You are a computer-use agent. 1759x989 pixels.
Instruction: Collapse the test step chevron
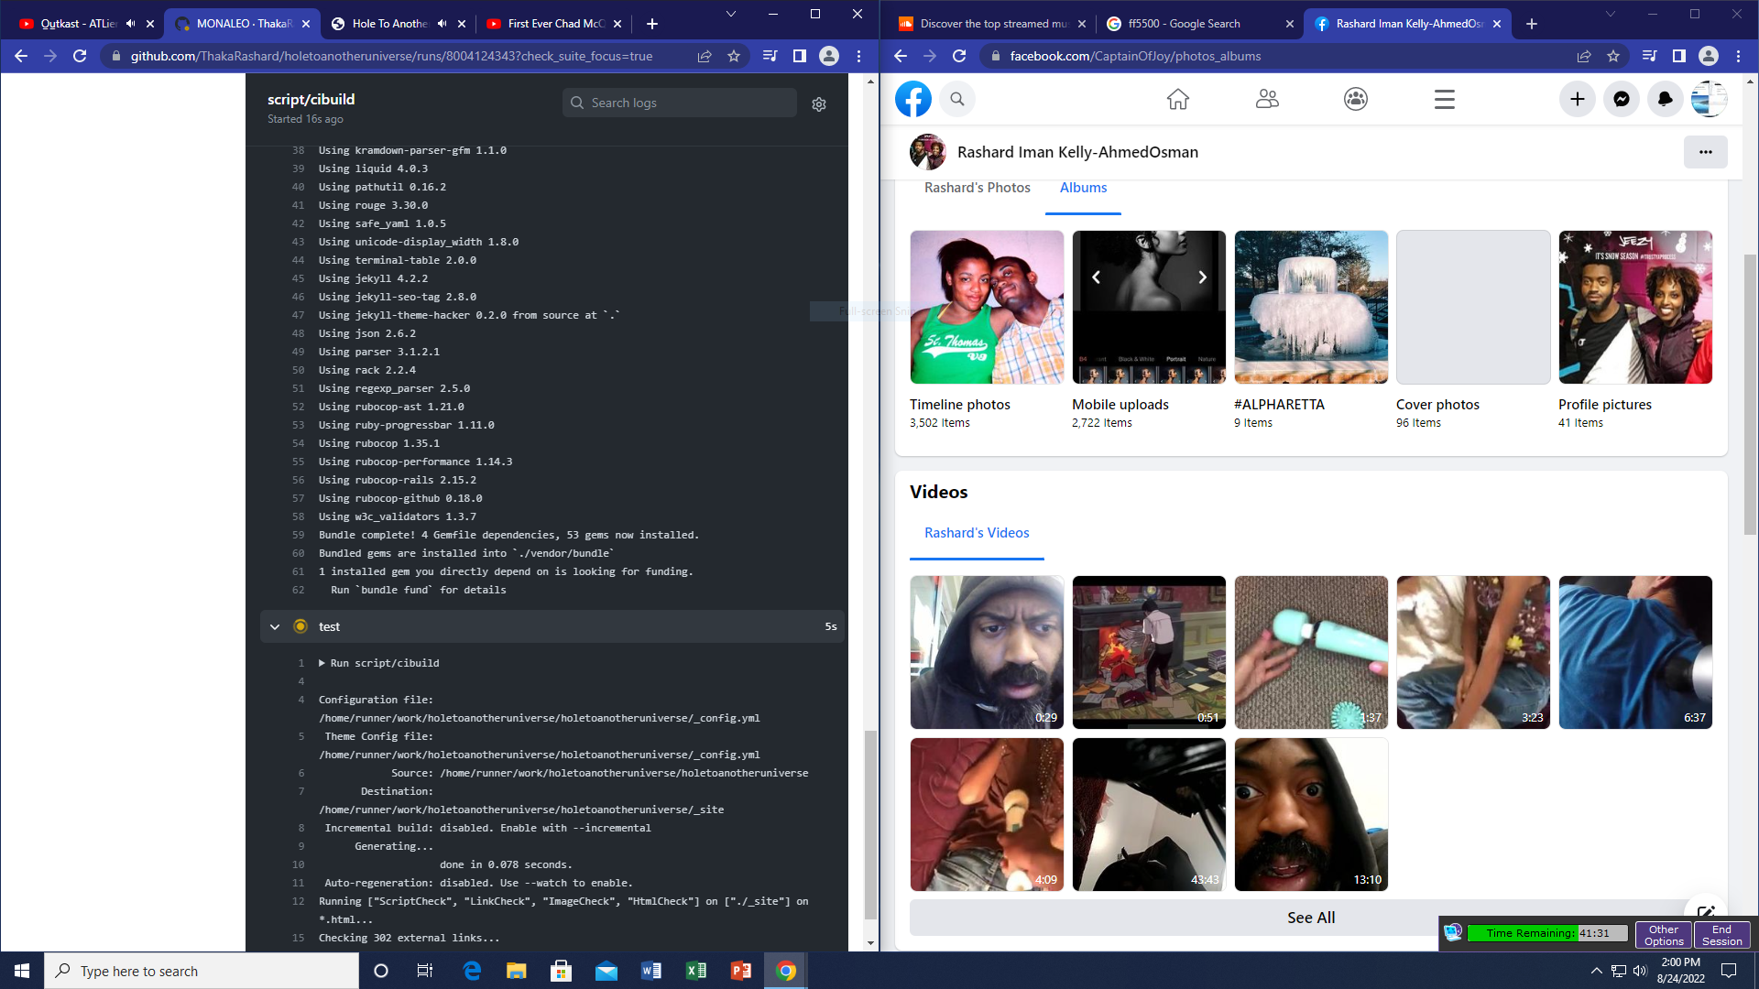tap(275, 626)
